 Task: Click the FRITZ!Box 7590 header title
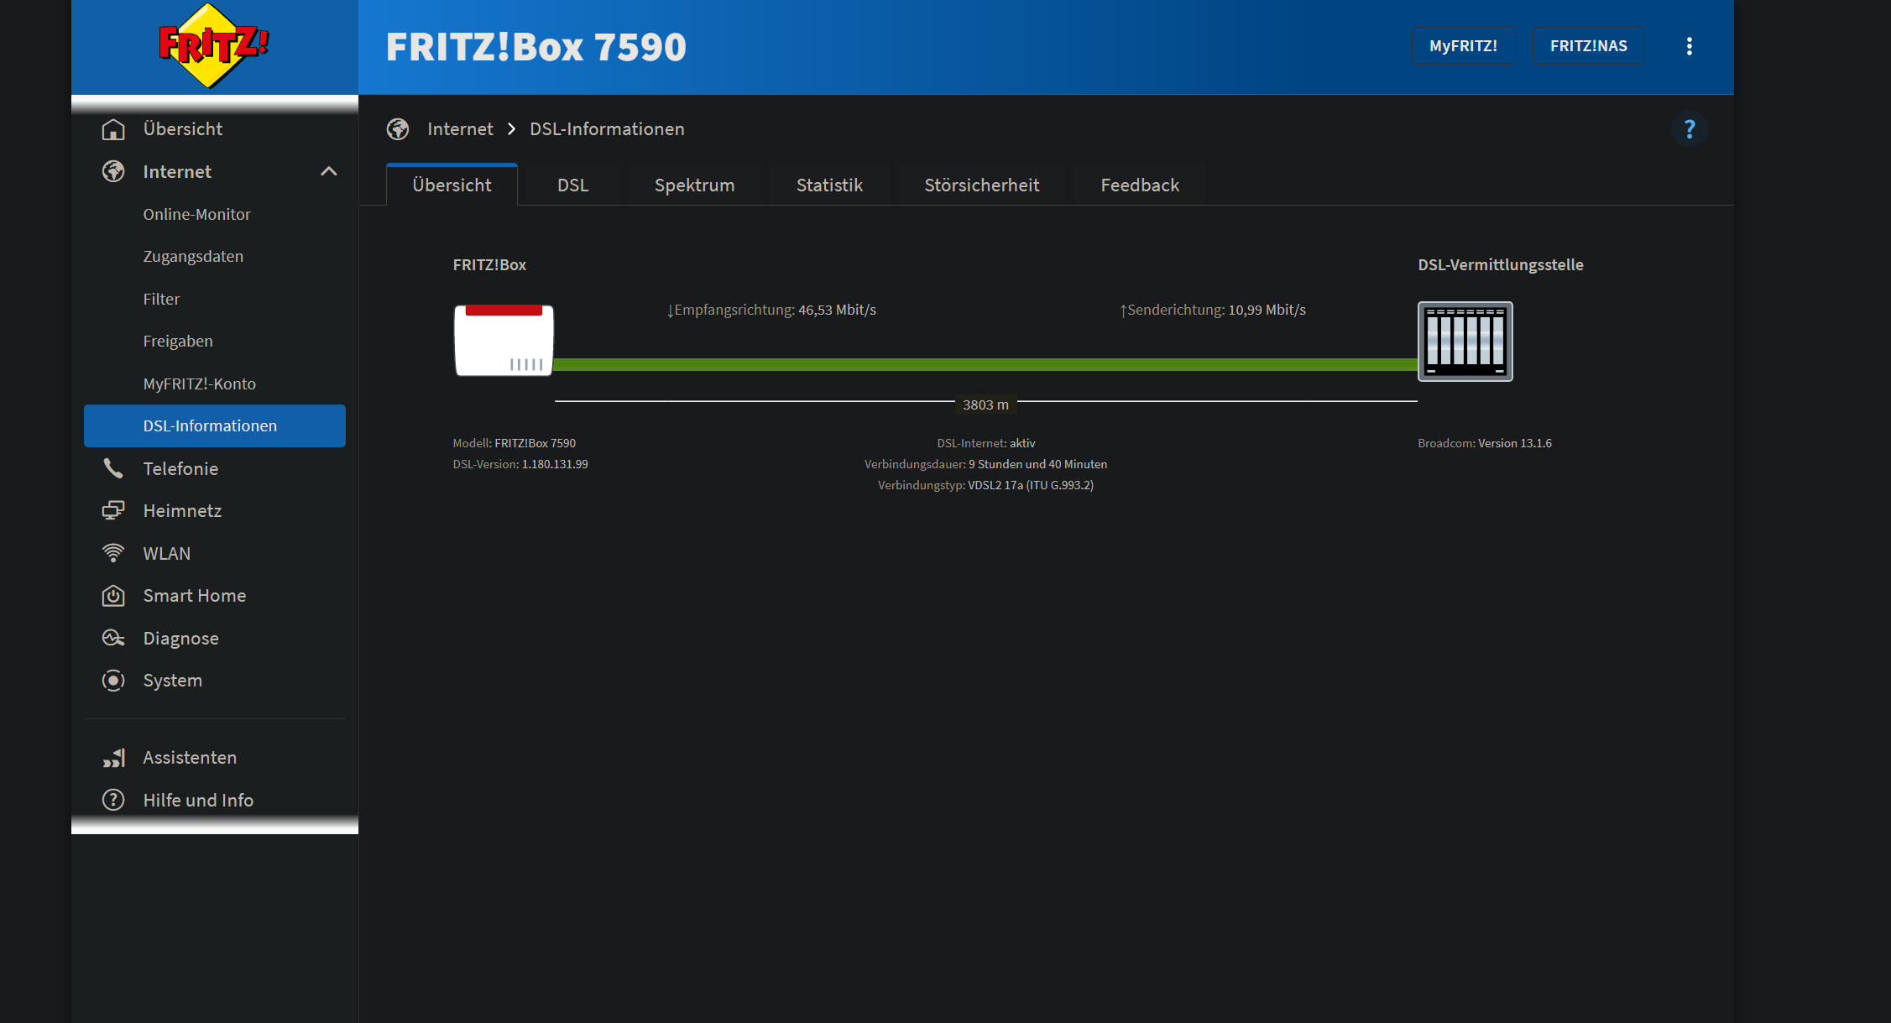(536, 47)
